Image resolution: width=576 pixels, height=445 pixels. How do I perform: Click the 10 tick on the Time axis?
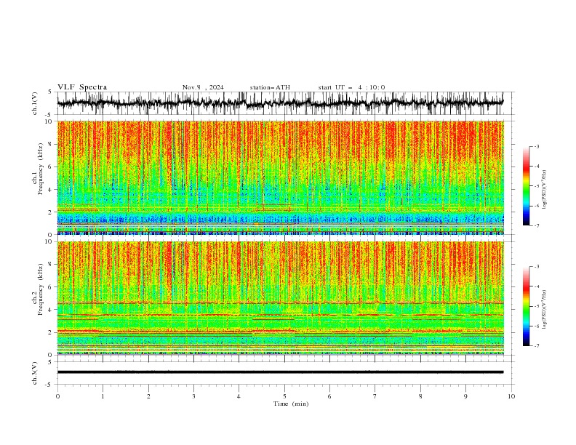[511, 396]
